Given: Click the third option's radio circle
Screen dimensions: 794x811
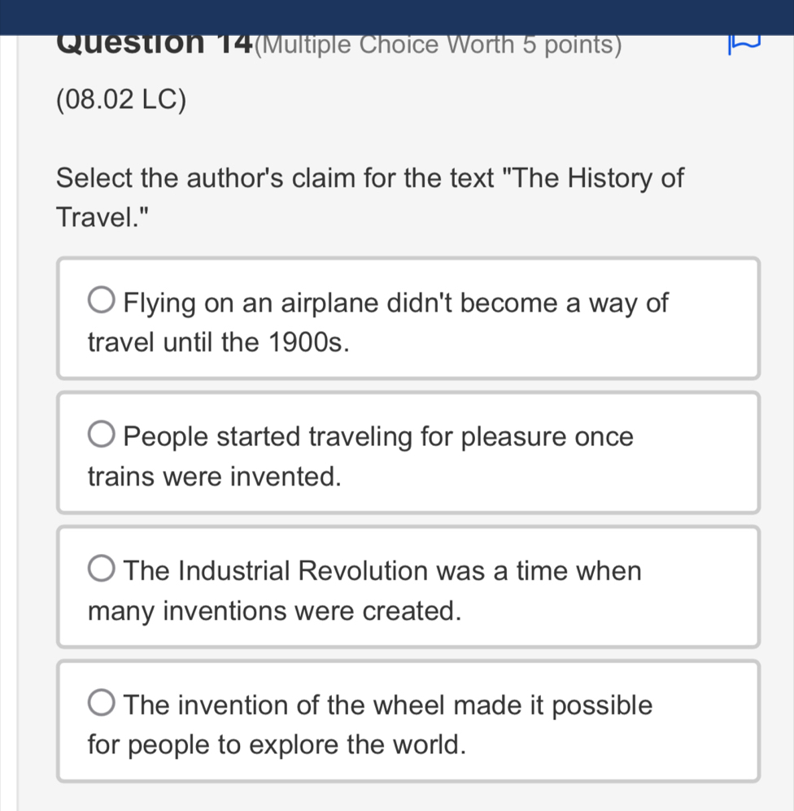Looking at the screenshot, I should [x=101, y=567].
